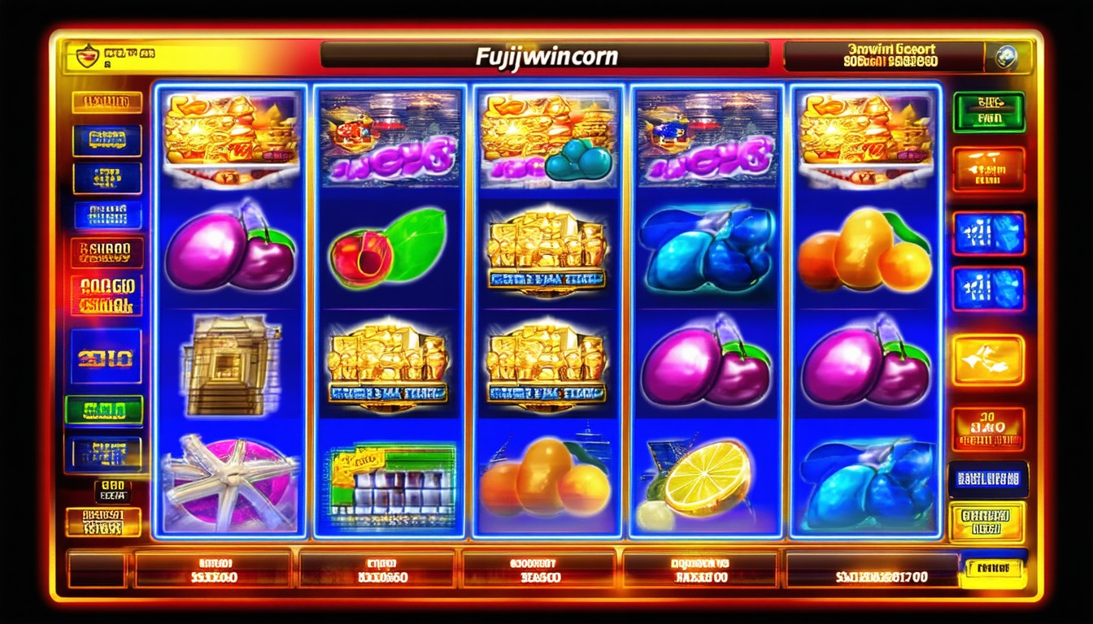
Task: Click the large blue gold-numbered left sidebar button
Action: (x=107, y=356)
